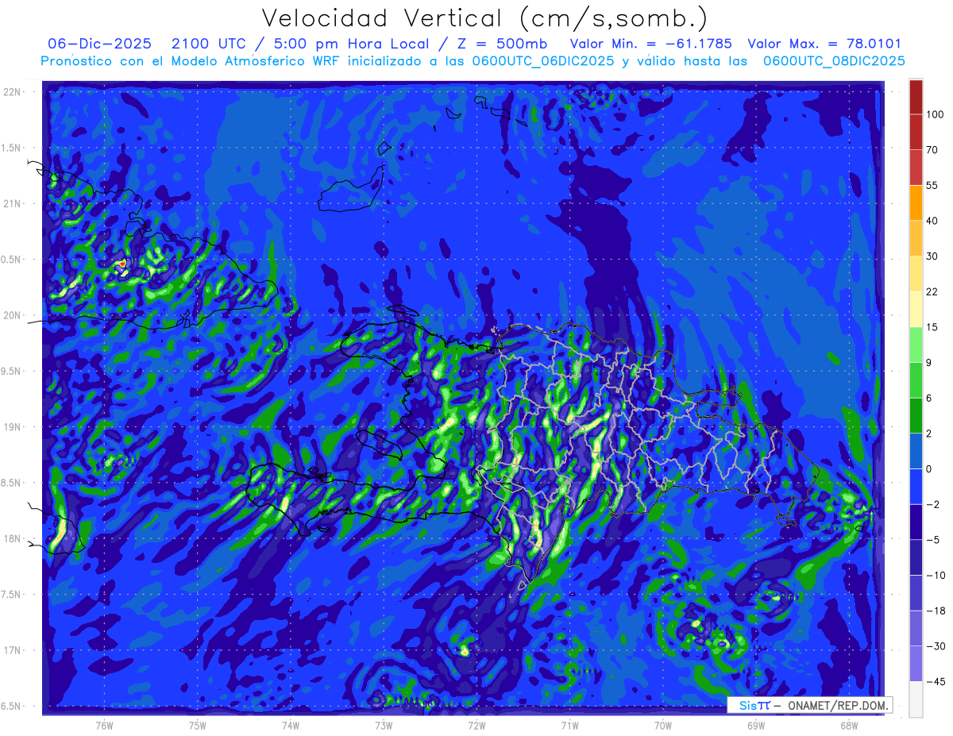Click the "100" colorbar value

pos(935,114)
